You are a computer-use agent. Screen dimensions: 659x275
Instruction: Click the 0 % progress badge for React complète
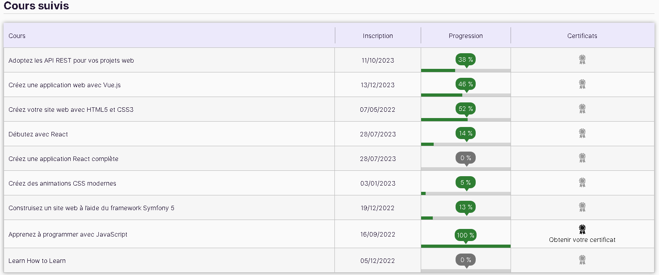click(465, 158)
